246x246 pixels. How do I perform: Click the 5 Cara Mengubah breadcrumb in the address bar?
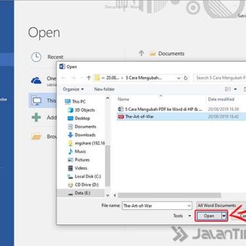pyautogui.click(x=144, y=78)
